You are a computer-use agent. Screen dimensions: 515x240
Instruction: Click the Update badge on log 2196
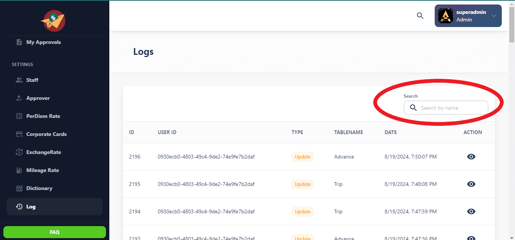click(302, 157)
